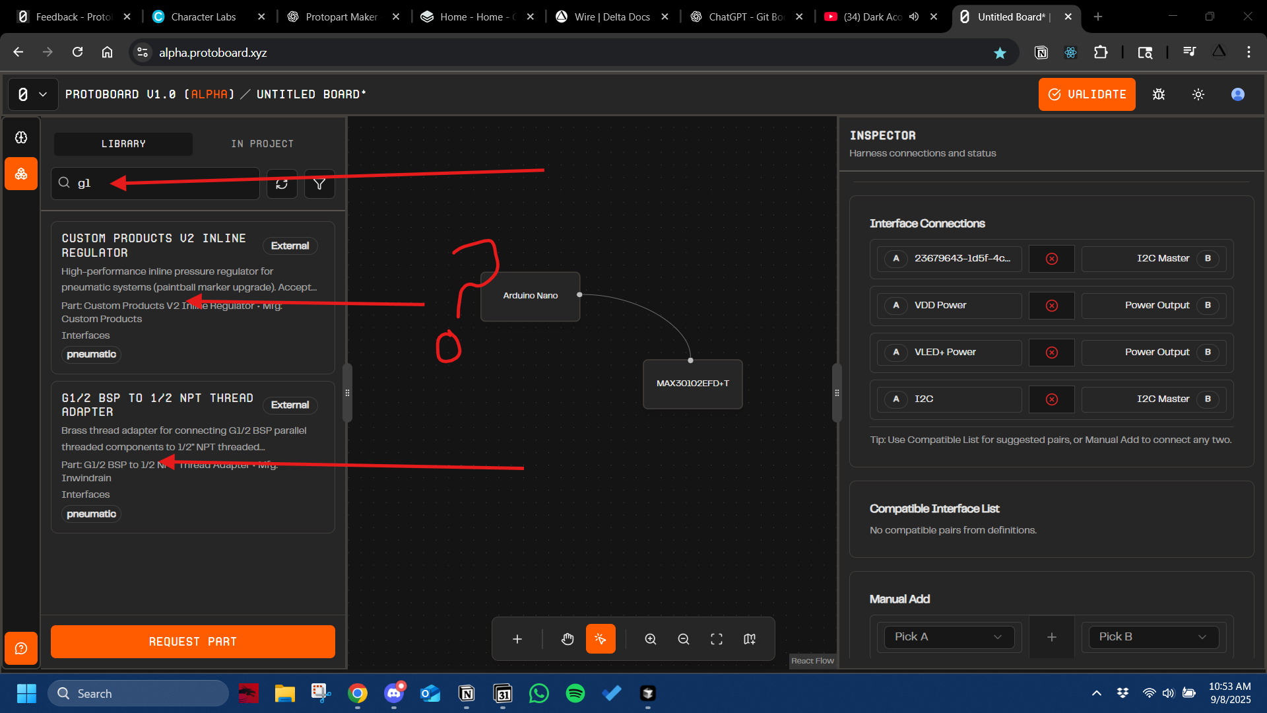Toggle light/dark theme sun icon
The image size is (1267, 713).
click(x=1198, y=94)
